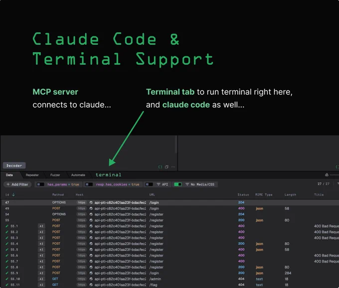Click the funnel icon in the API filter

click(159, 184)
